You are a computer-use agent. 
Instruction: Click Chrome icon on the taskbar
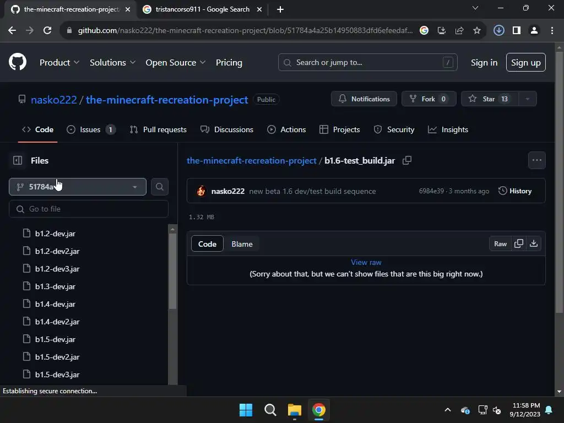click(x=319, y=410)
